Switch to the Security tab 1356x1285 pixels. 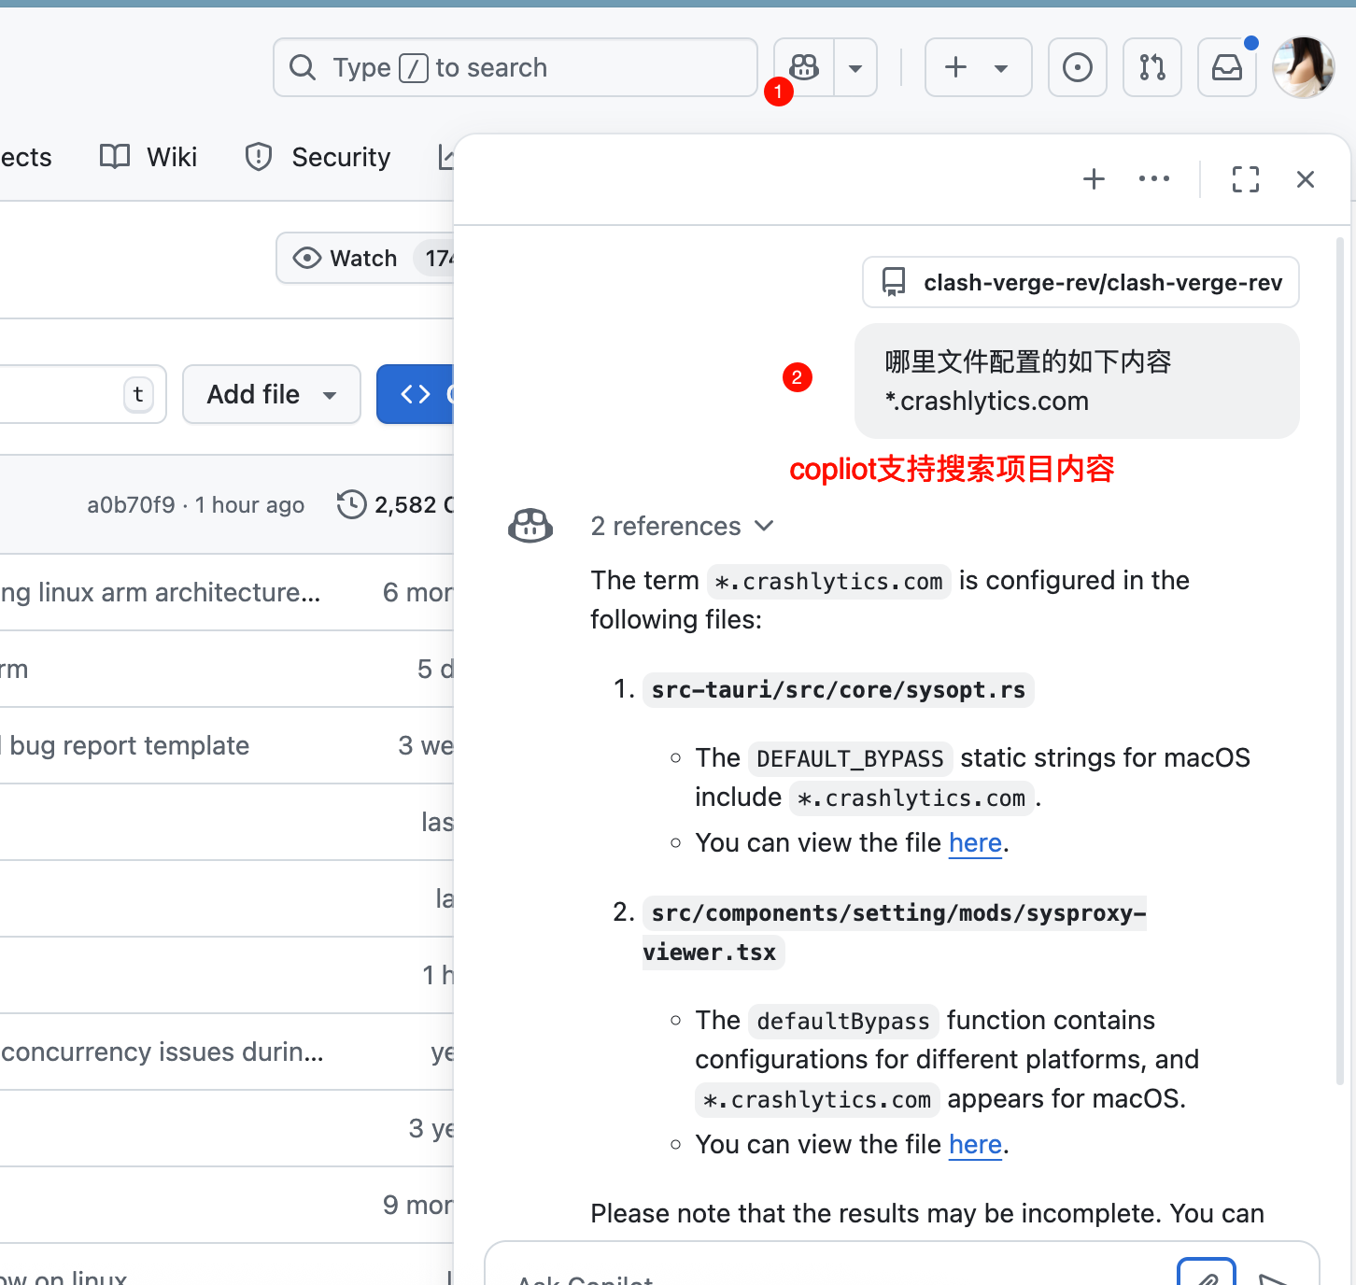tap(318, 157)
